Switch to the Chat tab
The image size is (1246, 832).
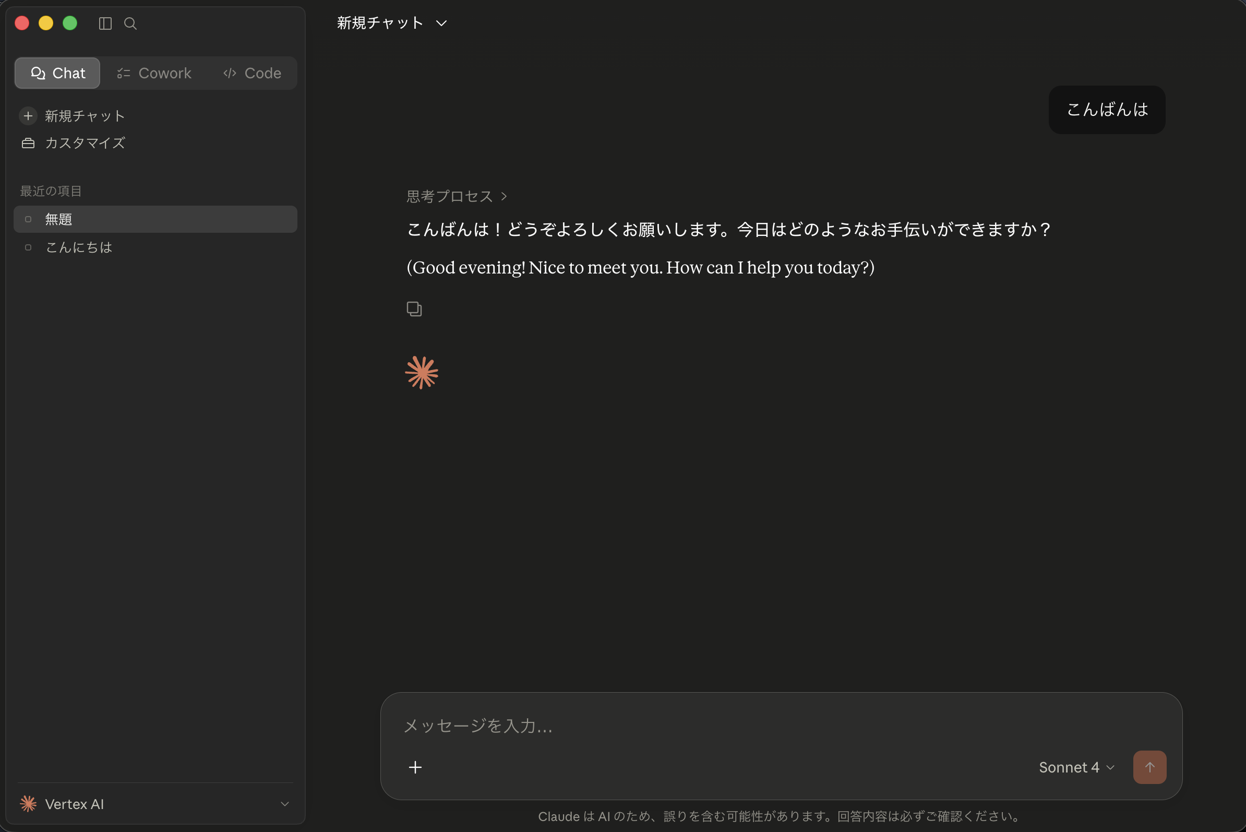(57, 73)
